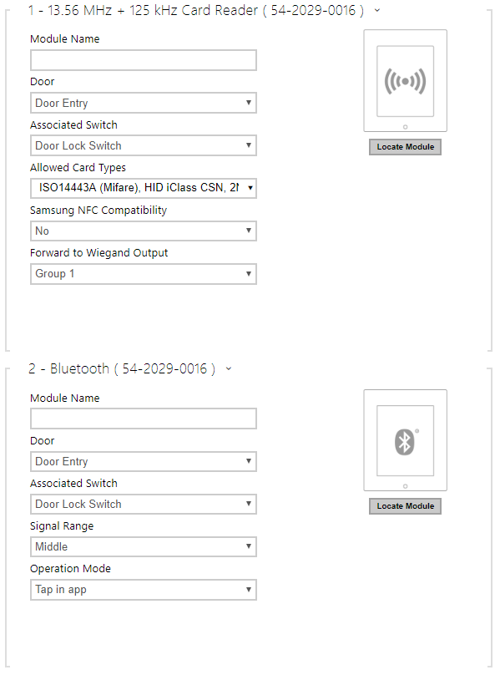Open the card reader Door dropdown

pos(144,103)
